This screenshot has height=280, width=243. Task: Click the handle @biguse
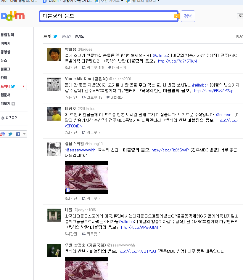coord(85,49)
